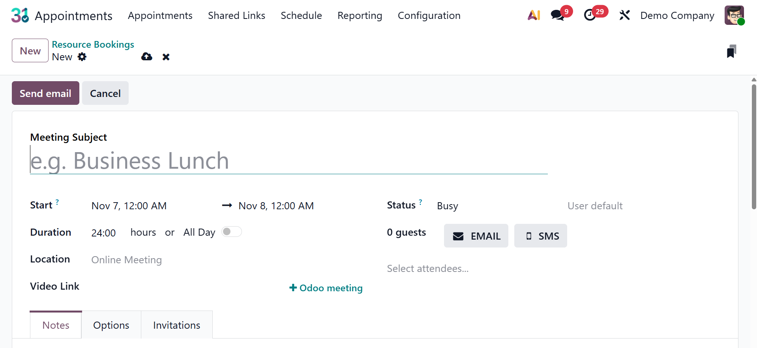Screen dimensions: 757x348
Task: Open the Configuration menu
Action: point(429,15)
